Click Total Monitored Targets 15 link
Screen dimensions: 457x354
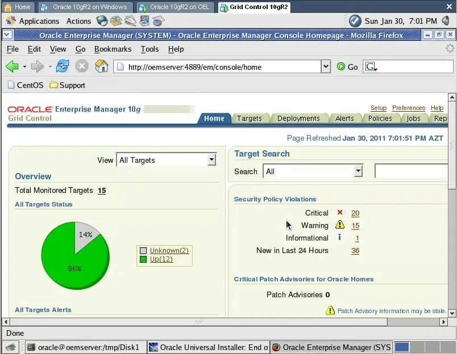[102, 191]
